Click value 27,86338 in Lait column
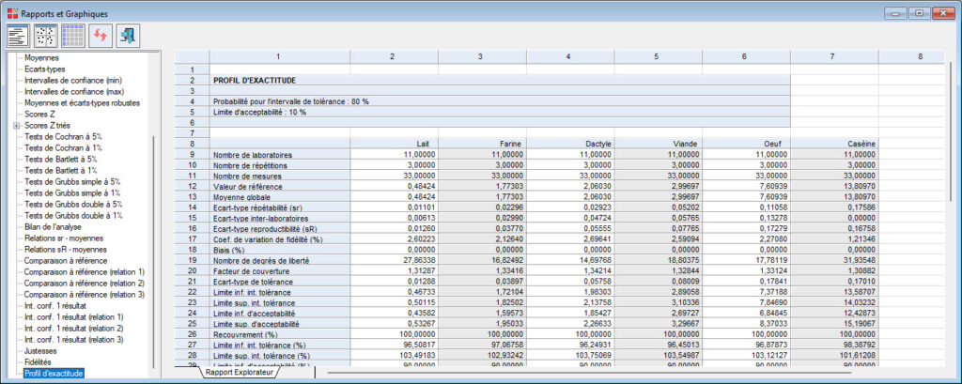This screenshot has height=384, width=962. click(394, 260)
